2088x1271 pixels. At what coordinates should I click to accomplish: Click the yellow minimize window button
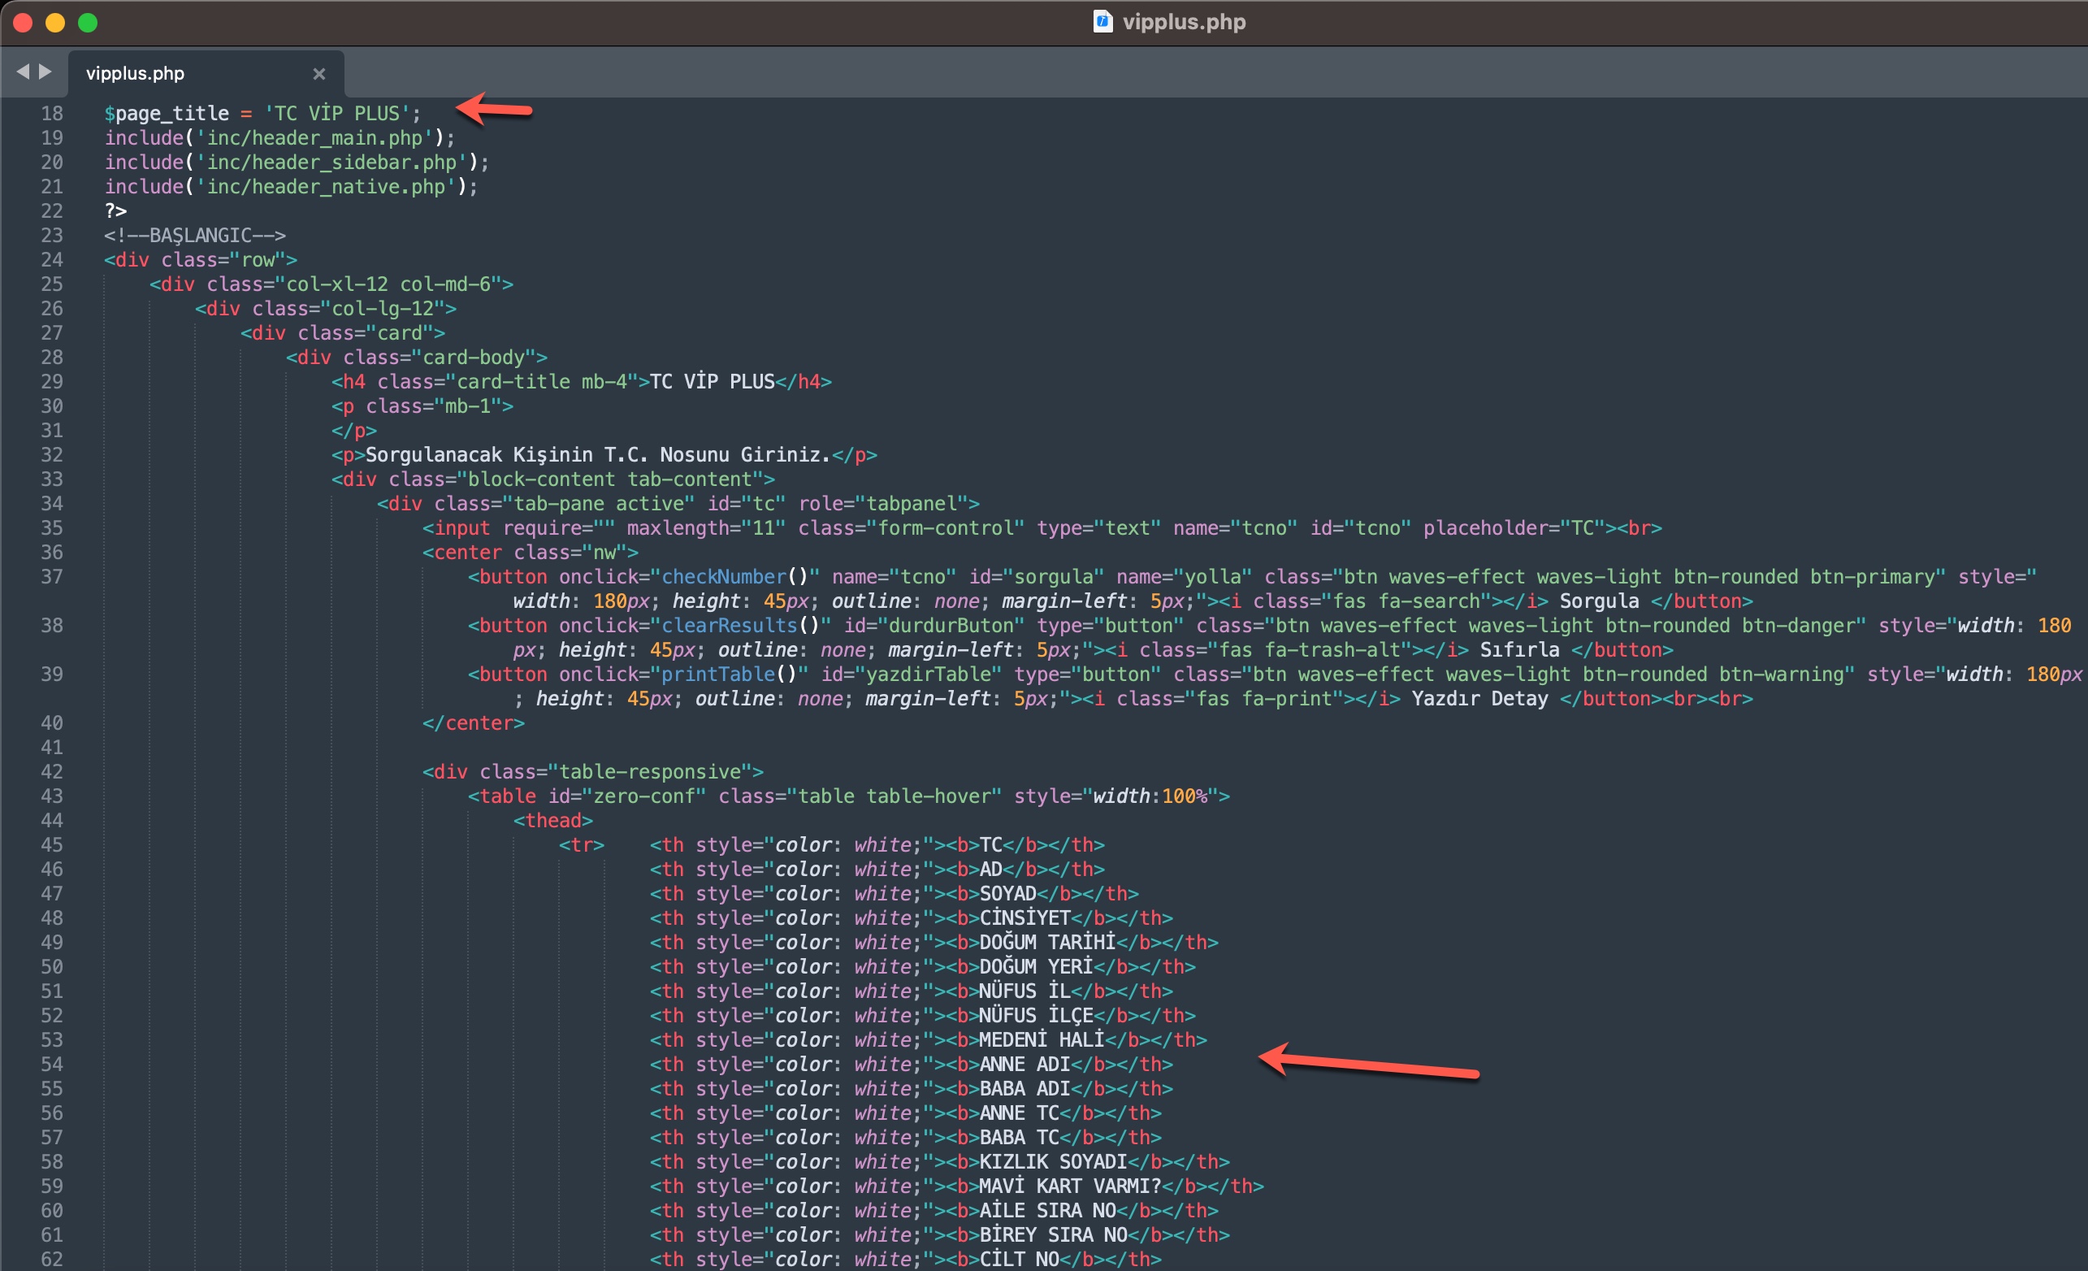click(x=55, y=23)
